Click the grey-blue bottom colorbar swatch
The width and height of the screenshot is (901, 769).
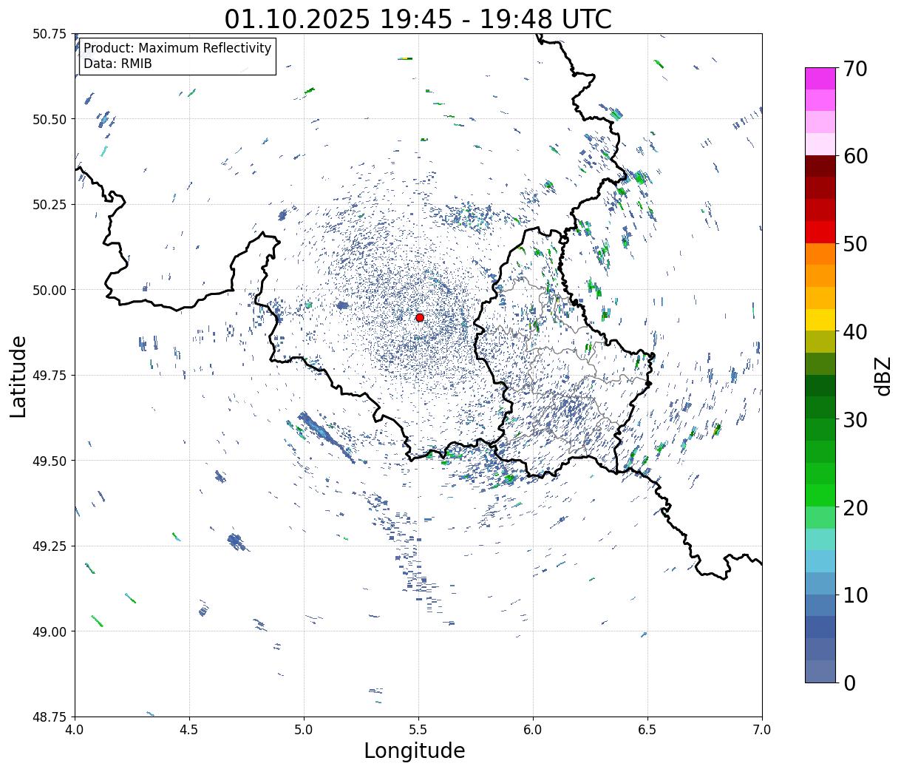(x=820, y=671)
